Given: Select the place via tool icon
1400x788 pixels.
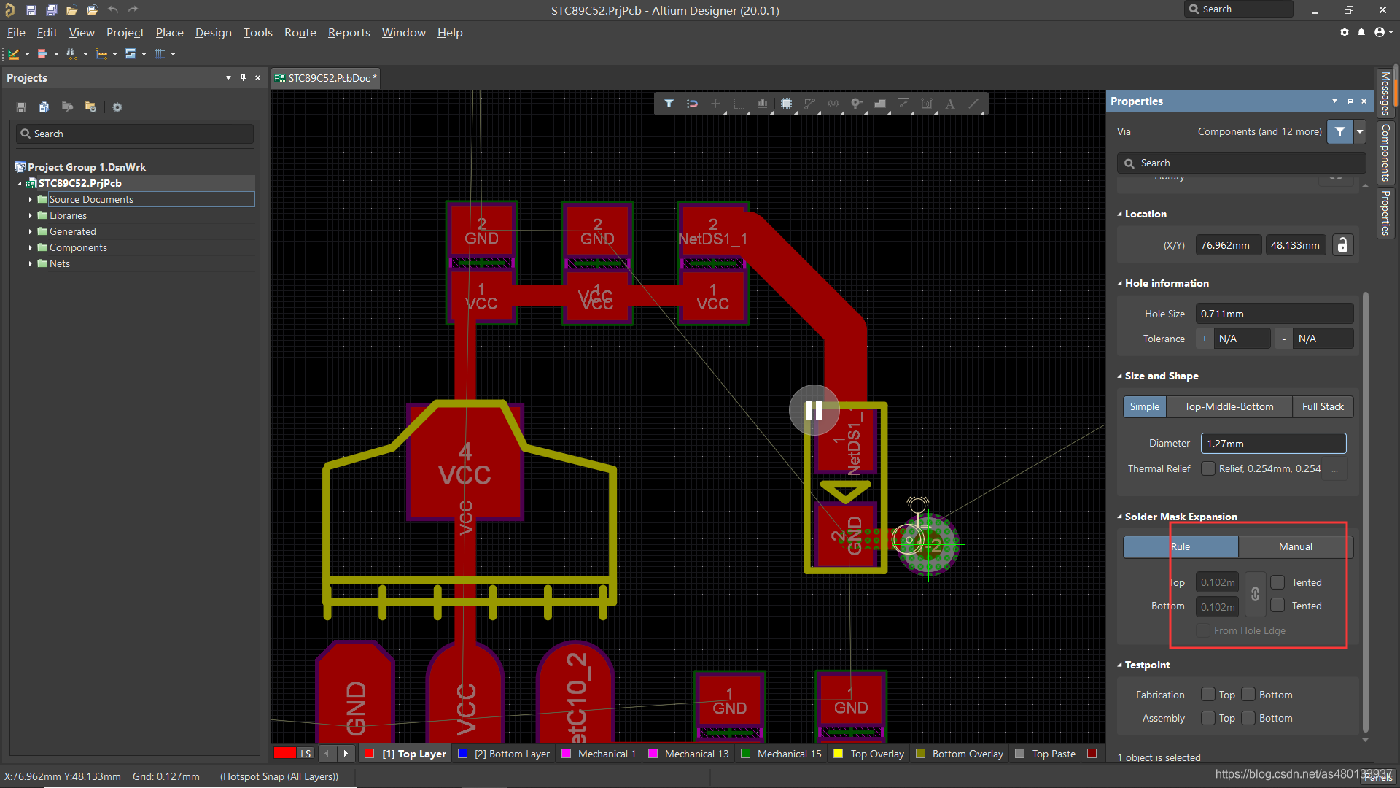Looking at the screenshot, I should [856, 104].
